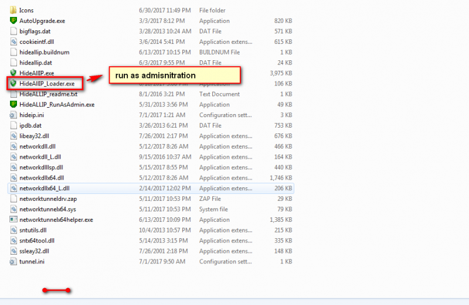Click the file name ipdb.dat
469x305 pixels.
click(x=30, y=125)
